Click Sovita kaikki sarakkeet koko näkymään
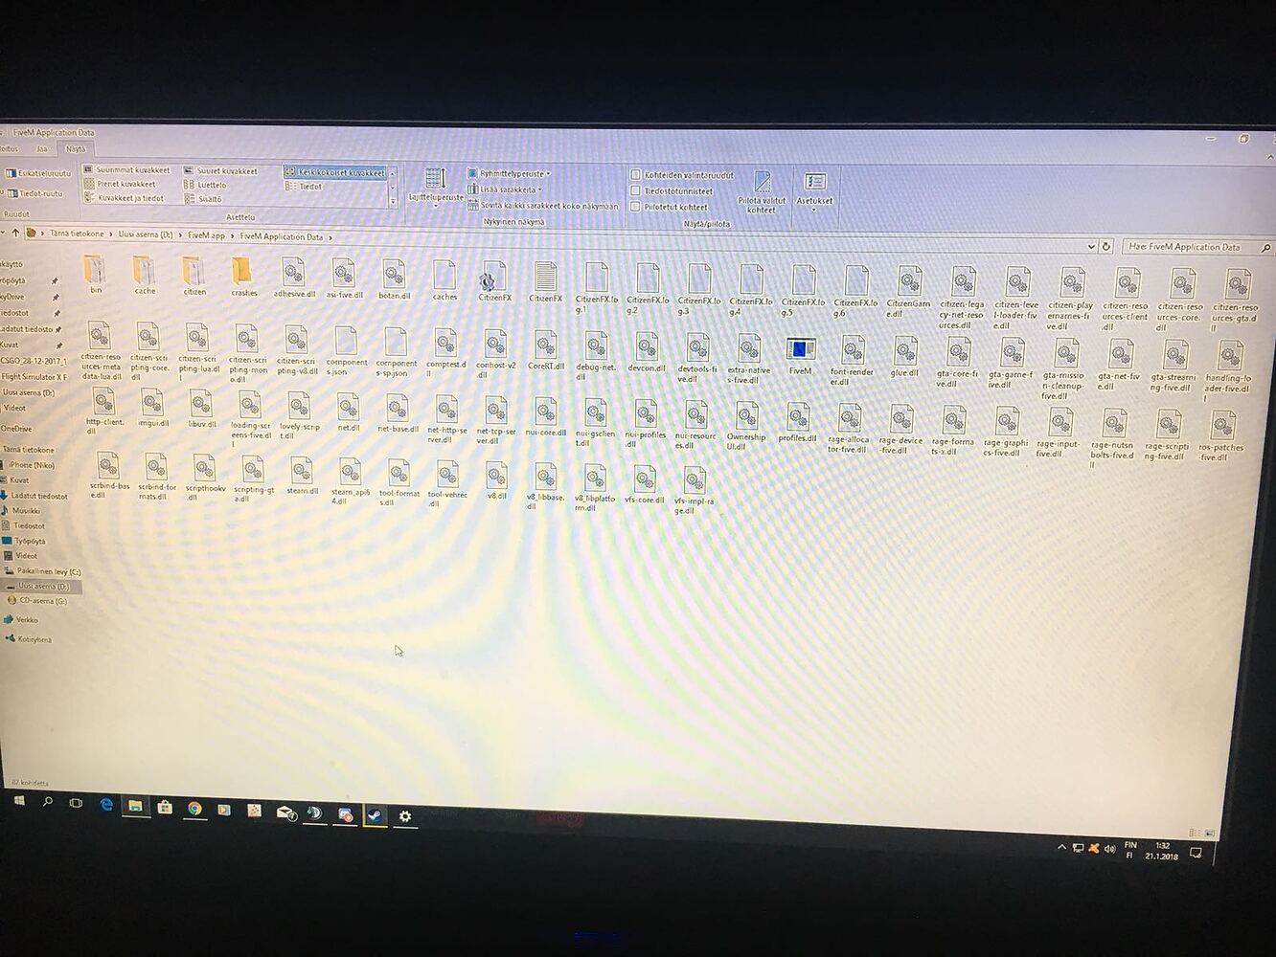This screenshot has height=957, width=1276. tap(542, 206)
